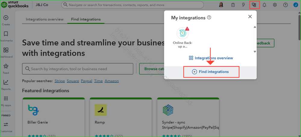Click the J&J Co company name

pyautogui.click(x=42, y=5)
